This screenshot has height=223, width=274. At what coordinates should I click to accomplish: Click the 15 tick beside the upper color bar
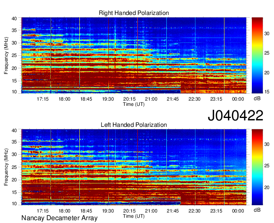pos(267,92)
